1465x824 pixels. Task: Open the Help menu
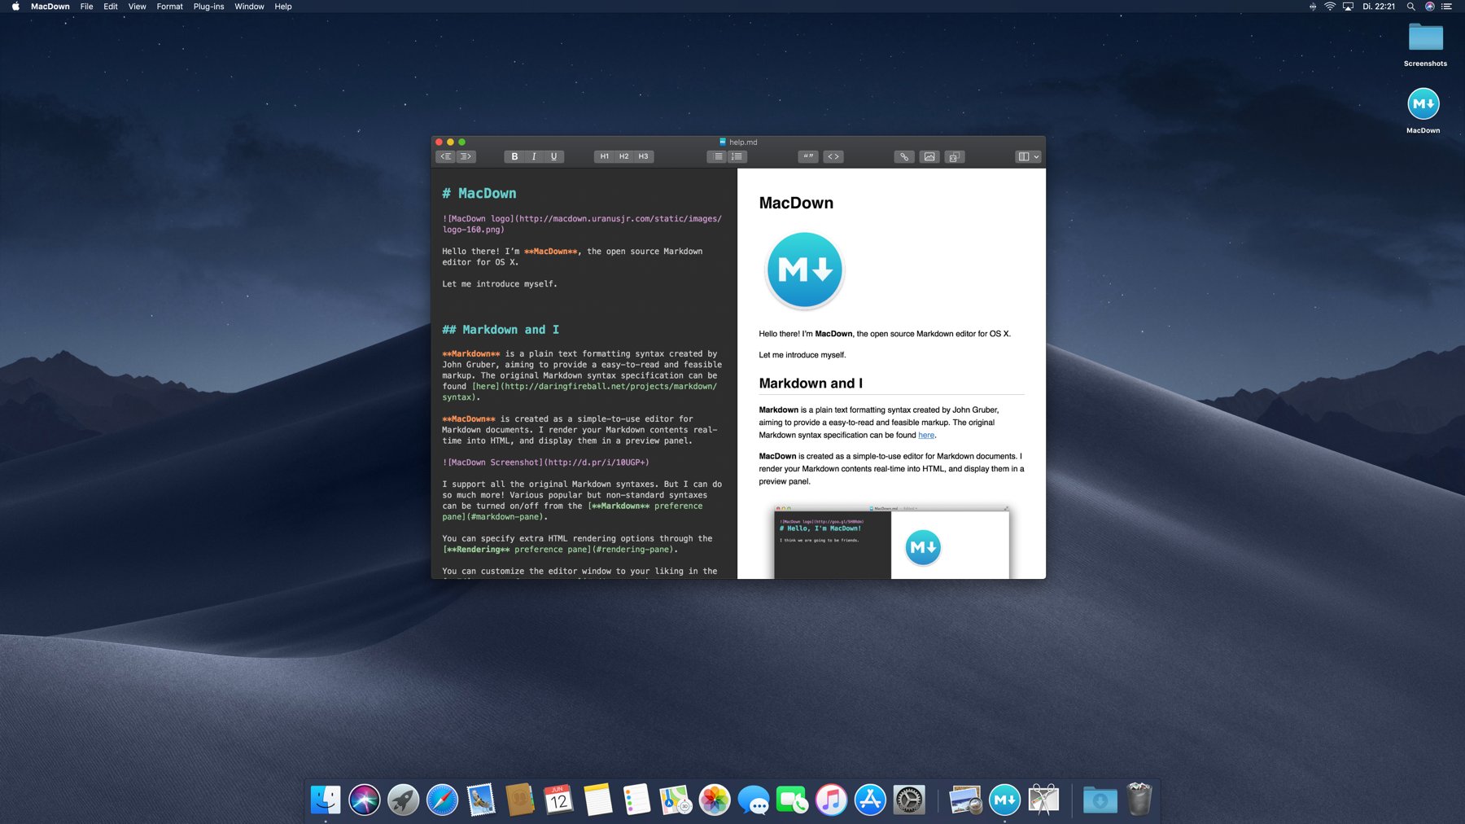point(283,7)
